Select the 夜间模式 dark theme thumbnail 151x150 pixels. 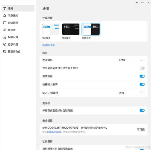point(71,29)
